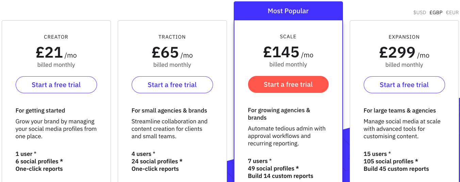Click the SCALE plan heading
Screen dimensions: 460x182
(x=288, y=37)
